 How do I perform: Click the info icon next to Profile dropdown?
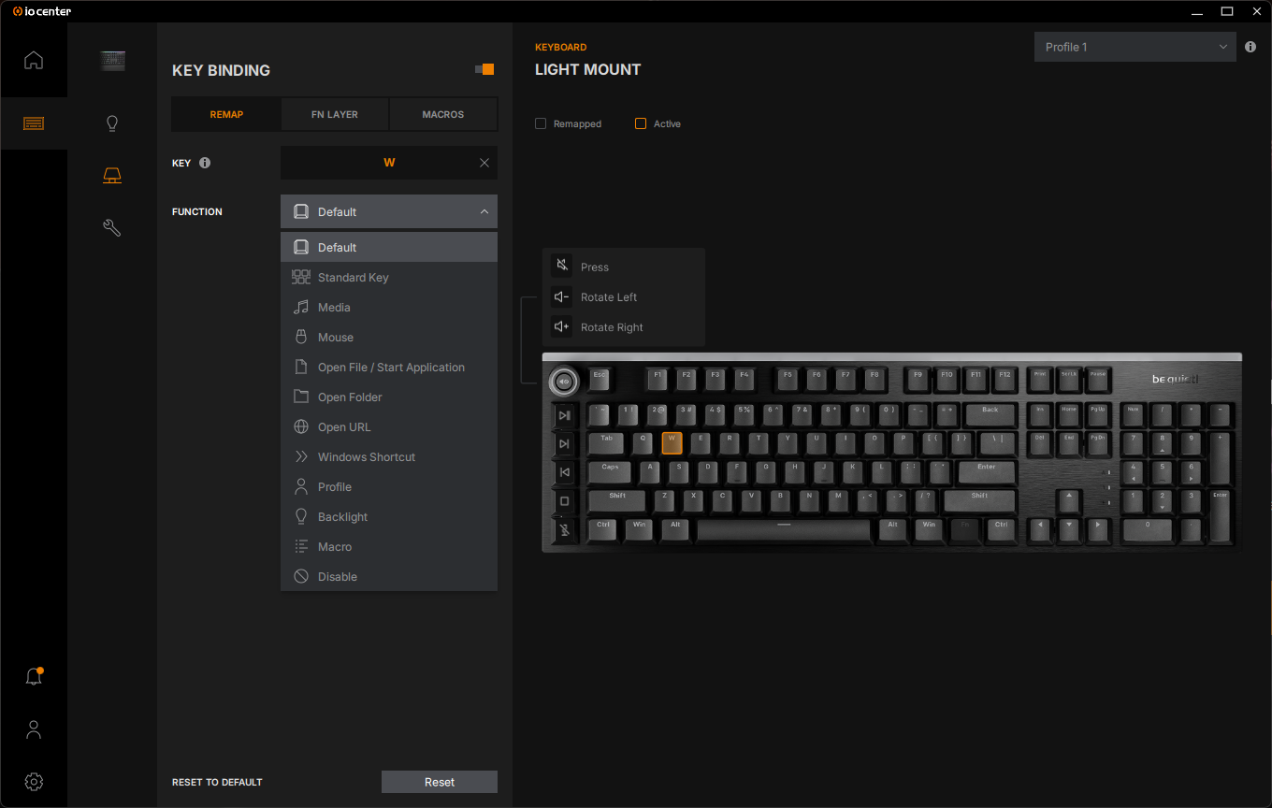[x=1250, y=47]
